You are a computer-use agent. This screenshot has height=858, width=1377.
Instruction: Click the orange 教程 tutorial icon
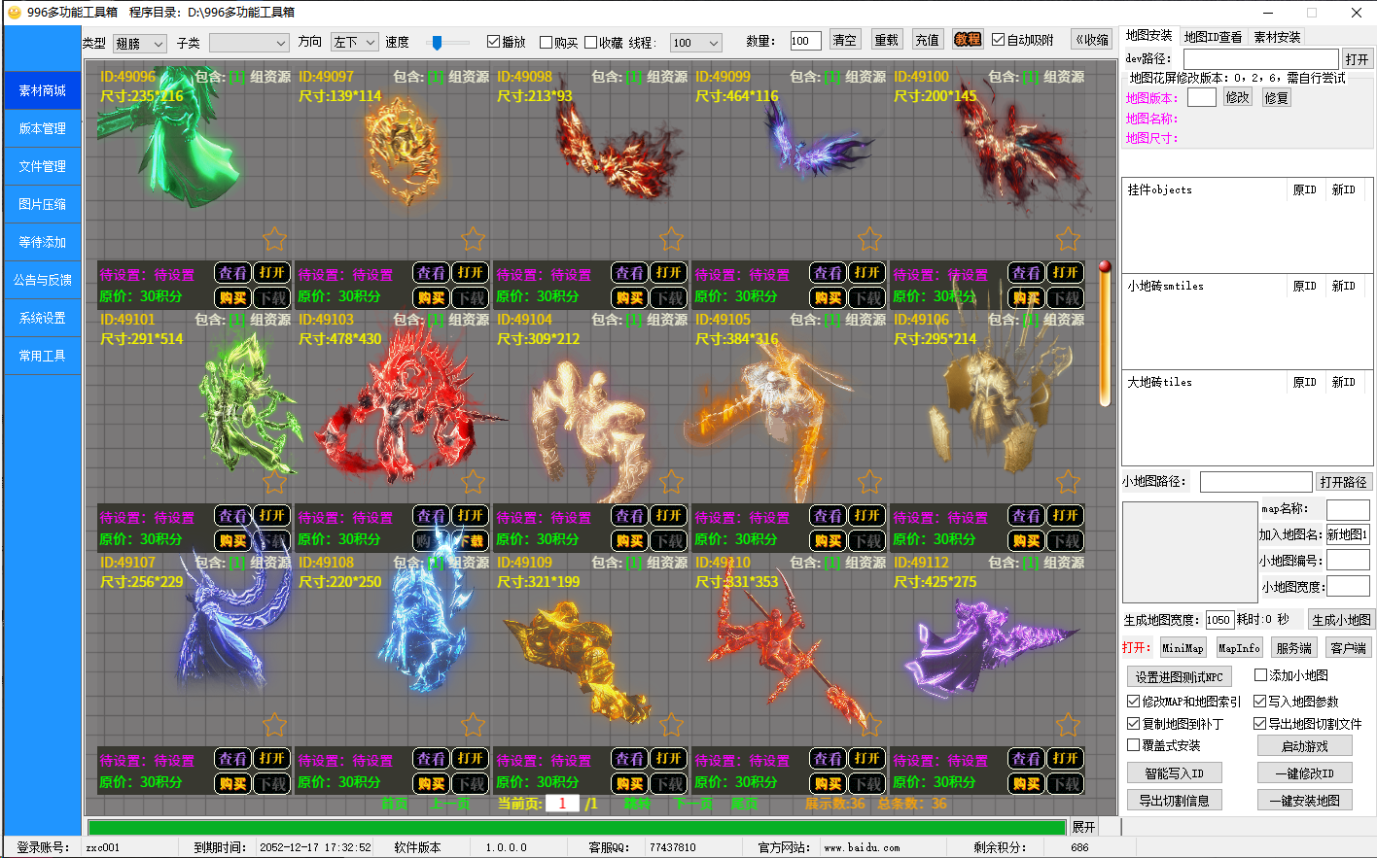[968, 40]
